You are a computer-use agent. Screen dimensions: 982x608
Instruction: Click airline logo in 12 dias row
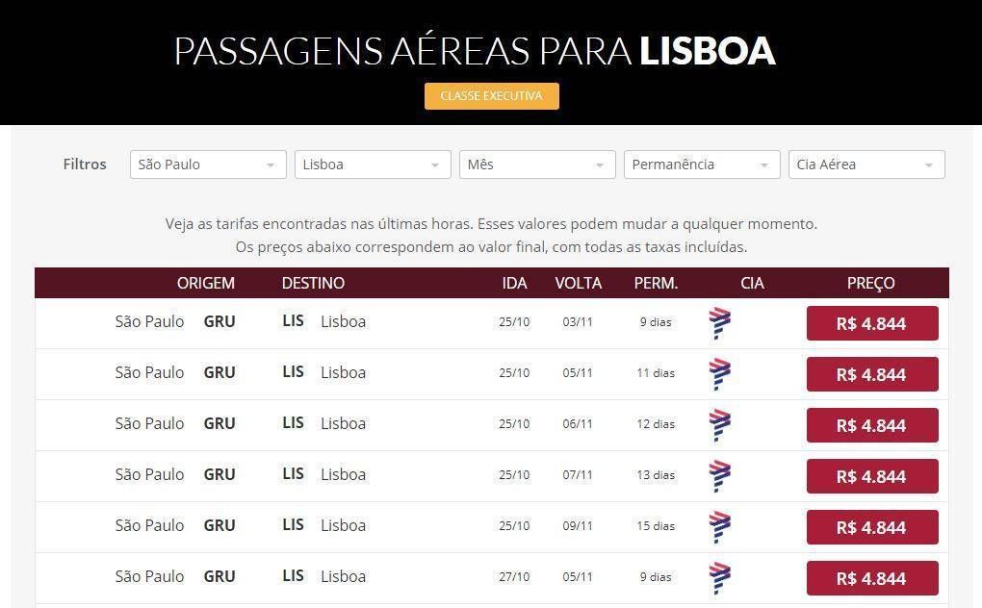coord(719,425)
